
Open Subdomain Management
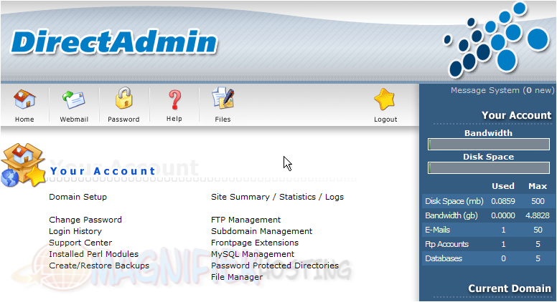pos(262,231)
